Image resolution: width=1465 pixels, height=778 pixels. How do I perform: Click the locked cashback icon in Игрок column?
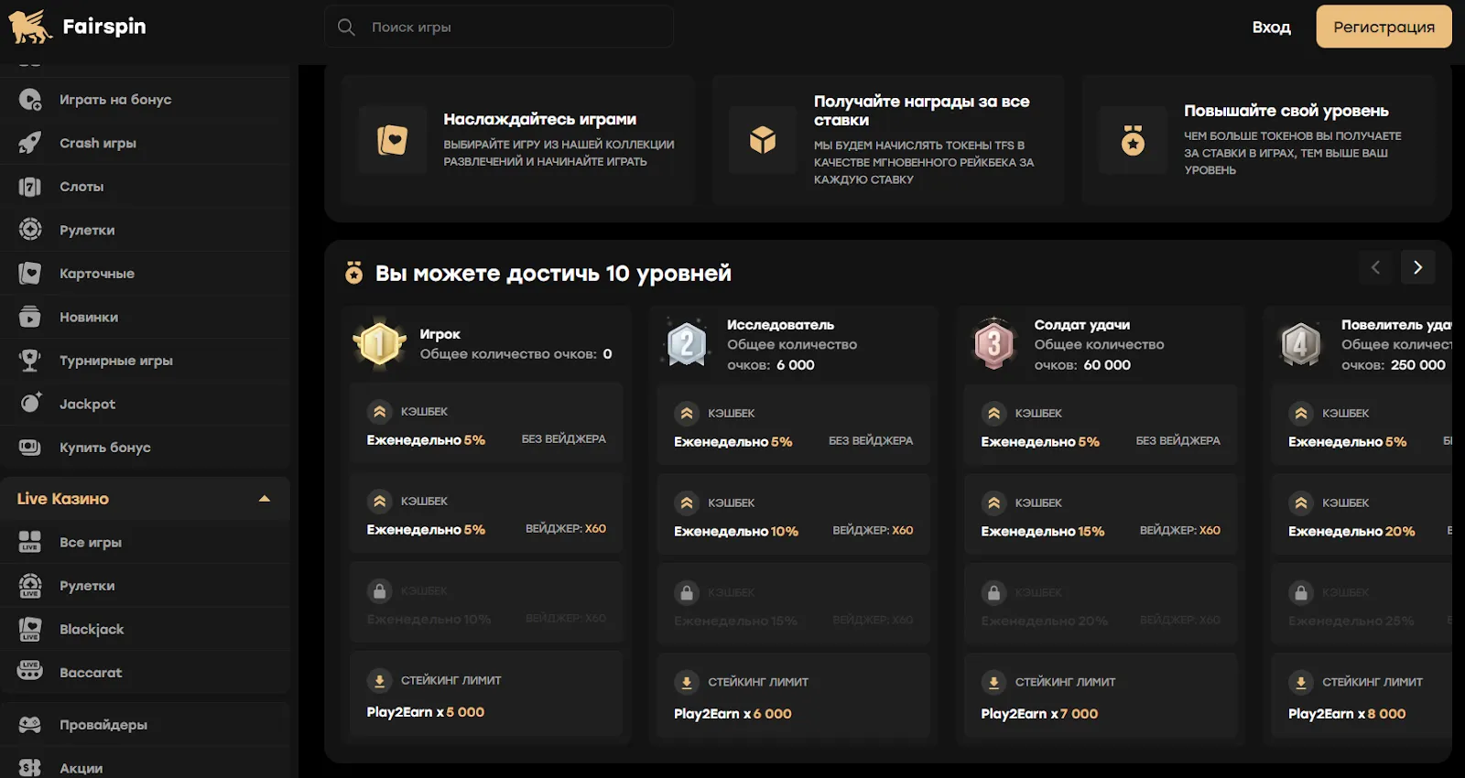click(380, 591)
